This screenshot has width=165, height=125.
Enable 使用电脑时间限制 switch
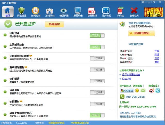tap(97, 58)
